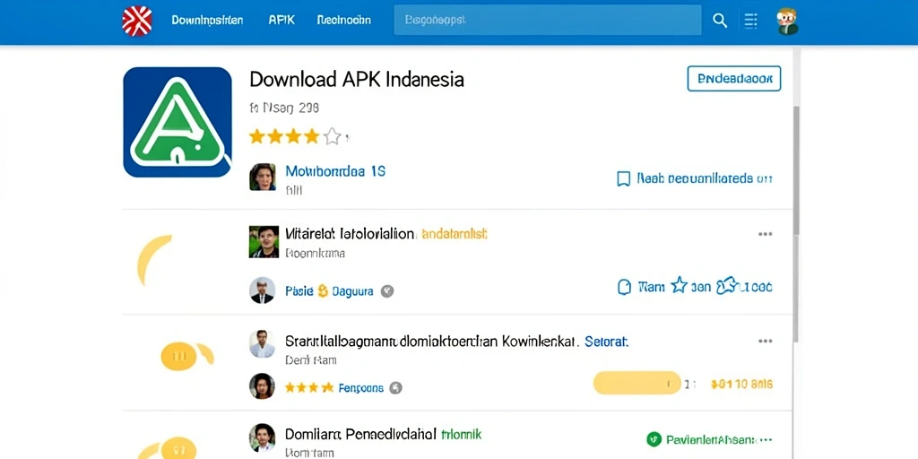Open the Pasie Saguura author link
This screenshot has width=918, height=459.
pyautogui.click(x=329, y=291)
